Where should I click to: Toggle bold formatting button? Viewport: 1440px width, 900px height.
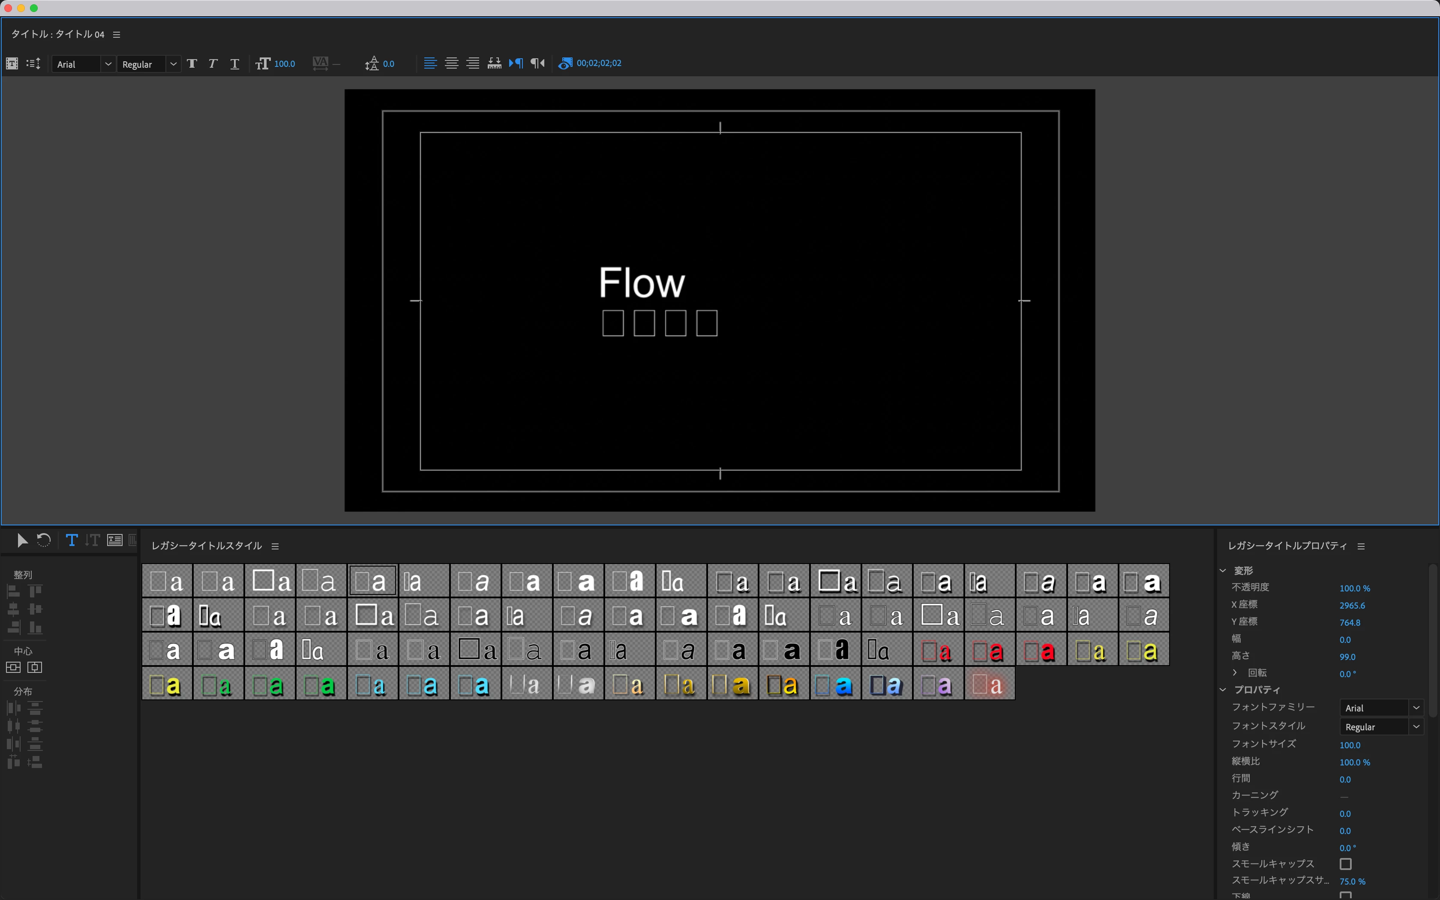pos(192,64)
